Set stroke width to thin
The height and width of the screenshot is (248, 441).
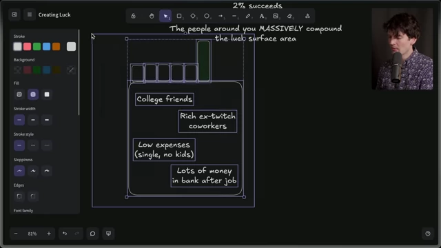[19, 120]
